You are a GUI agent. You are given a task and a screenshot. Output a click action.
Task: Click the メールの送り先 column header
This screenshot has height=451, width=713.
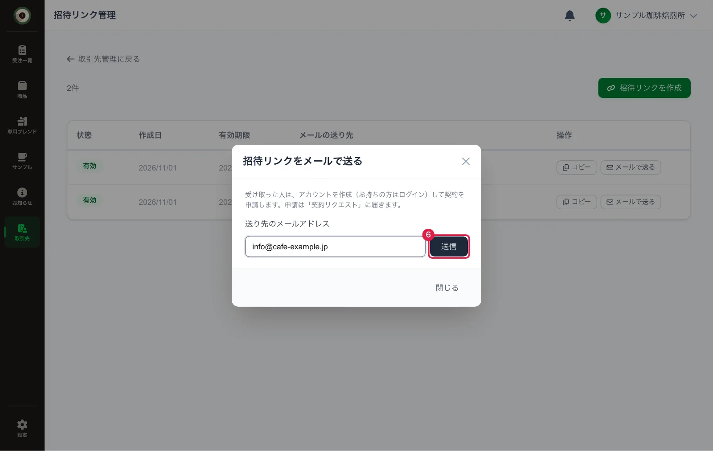pyautogui.click(x=326, y=135)
